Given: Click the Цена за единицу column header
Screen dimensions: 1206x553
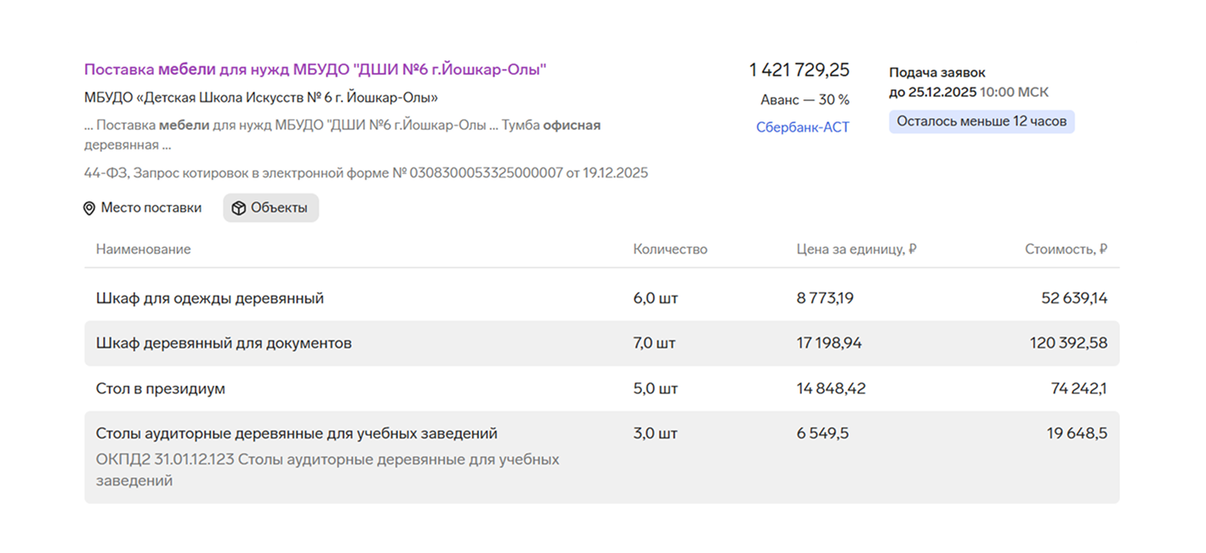Looking at the screenshot, I should [x=856, y=250].
